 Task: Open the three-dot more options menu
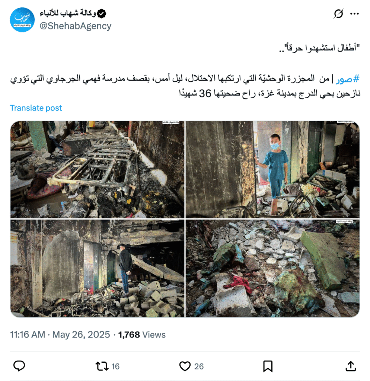tap(354, 14)
